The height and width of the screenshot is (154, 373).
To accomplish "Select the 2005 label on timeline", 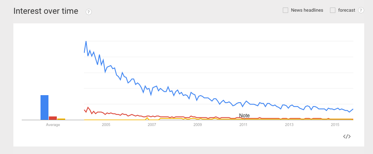I will (x=106, y=125).
